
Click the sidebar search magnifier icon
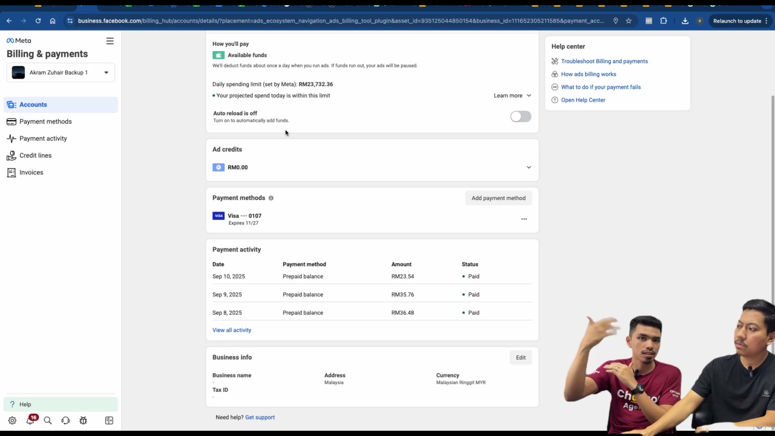[48, 421]
